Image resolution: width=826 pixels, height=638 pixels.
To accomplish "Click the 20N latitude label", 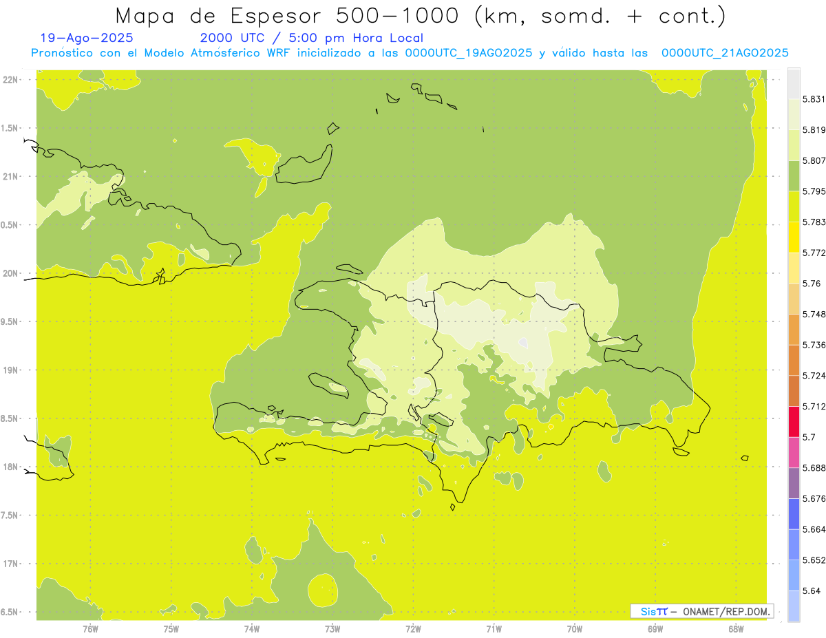I will 12,273.
